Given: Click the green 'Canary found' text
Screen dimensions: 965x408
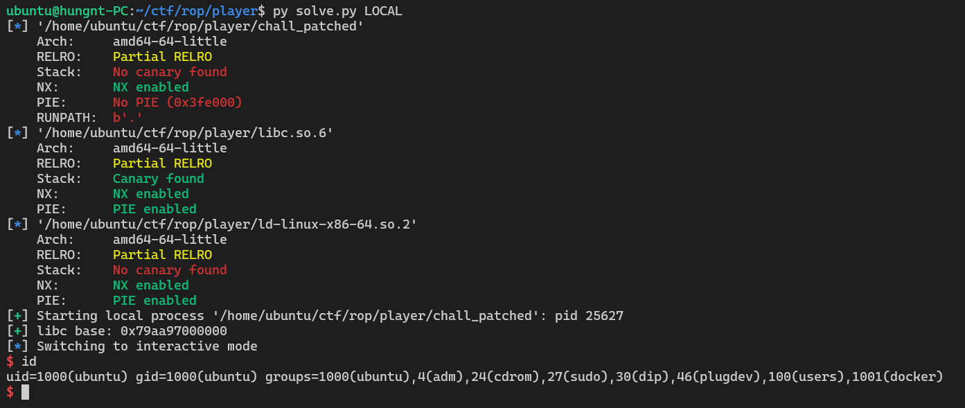Looking at the screenshot, I should pos(158,179).
